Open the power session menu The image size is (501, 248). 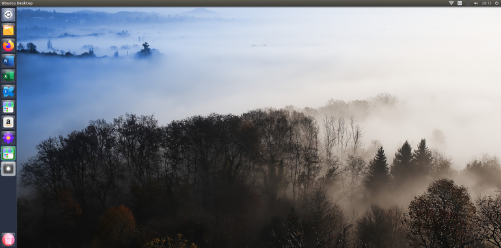pos(496,3)
